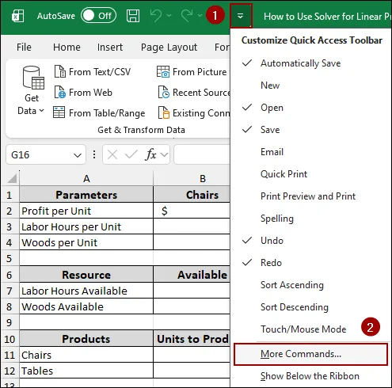
Task: Uncheck Open in Quick Access menu
Action: [311, 108]
